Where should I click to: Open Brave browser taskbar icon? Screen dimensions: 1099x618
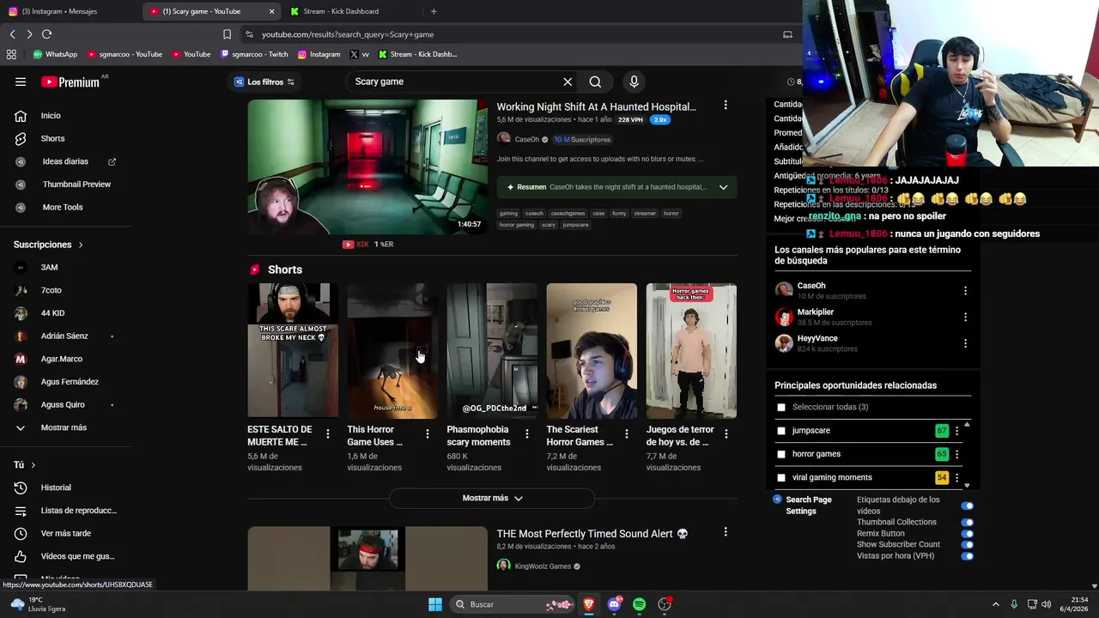[588, 604]
